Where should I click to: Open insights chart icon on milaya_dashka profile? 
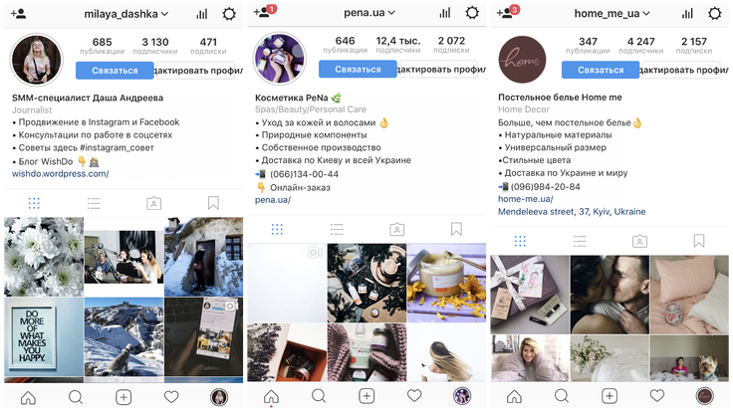pyautogui.click(x=202, y=14)
